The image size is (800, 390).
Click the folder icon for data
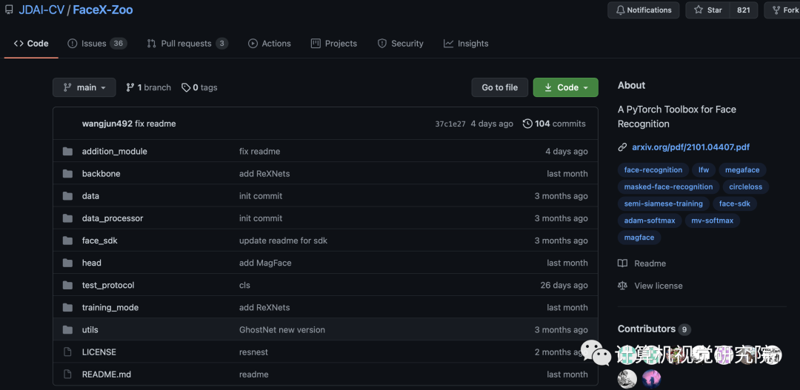67,196
